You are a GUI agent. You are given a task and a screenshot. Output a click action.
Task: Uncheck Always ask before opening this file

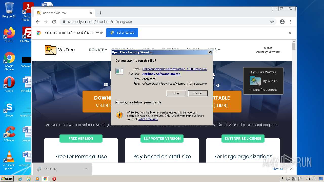(x=117, y=102)
